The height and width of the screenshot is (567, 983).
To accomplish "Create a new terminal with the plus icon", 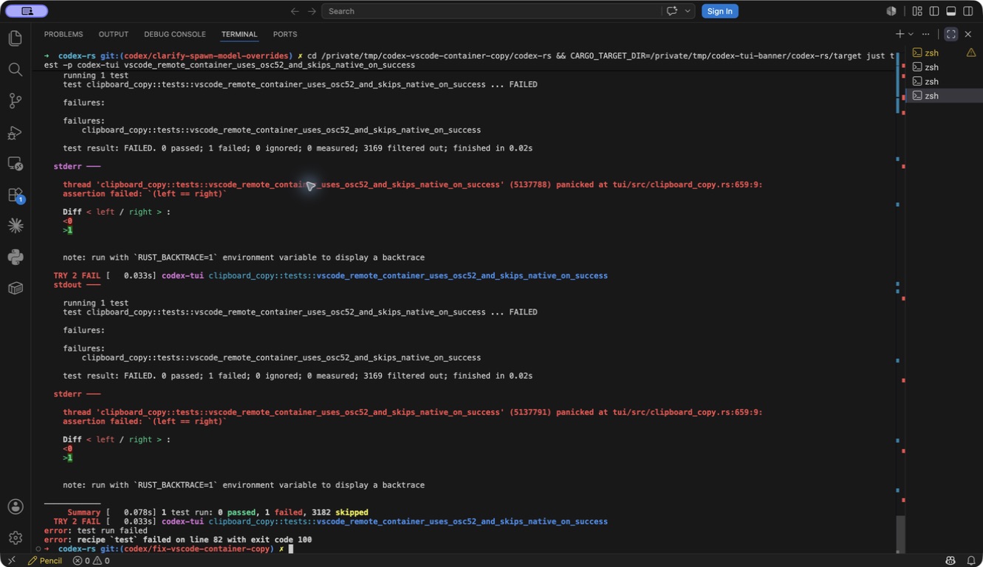I will tap(900, 34).
